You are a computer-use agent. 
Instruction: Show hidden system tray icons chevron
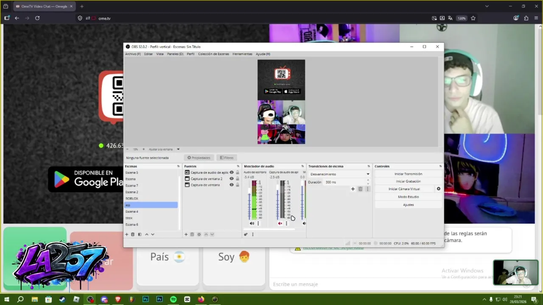tap(484, 299)
